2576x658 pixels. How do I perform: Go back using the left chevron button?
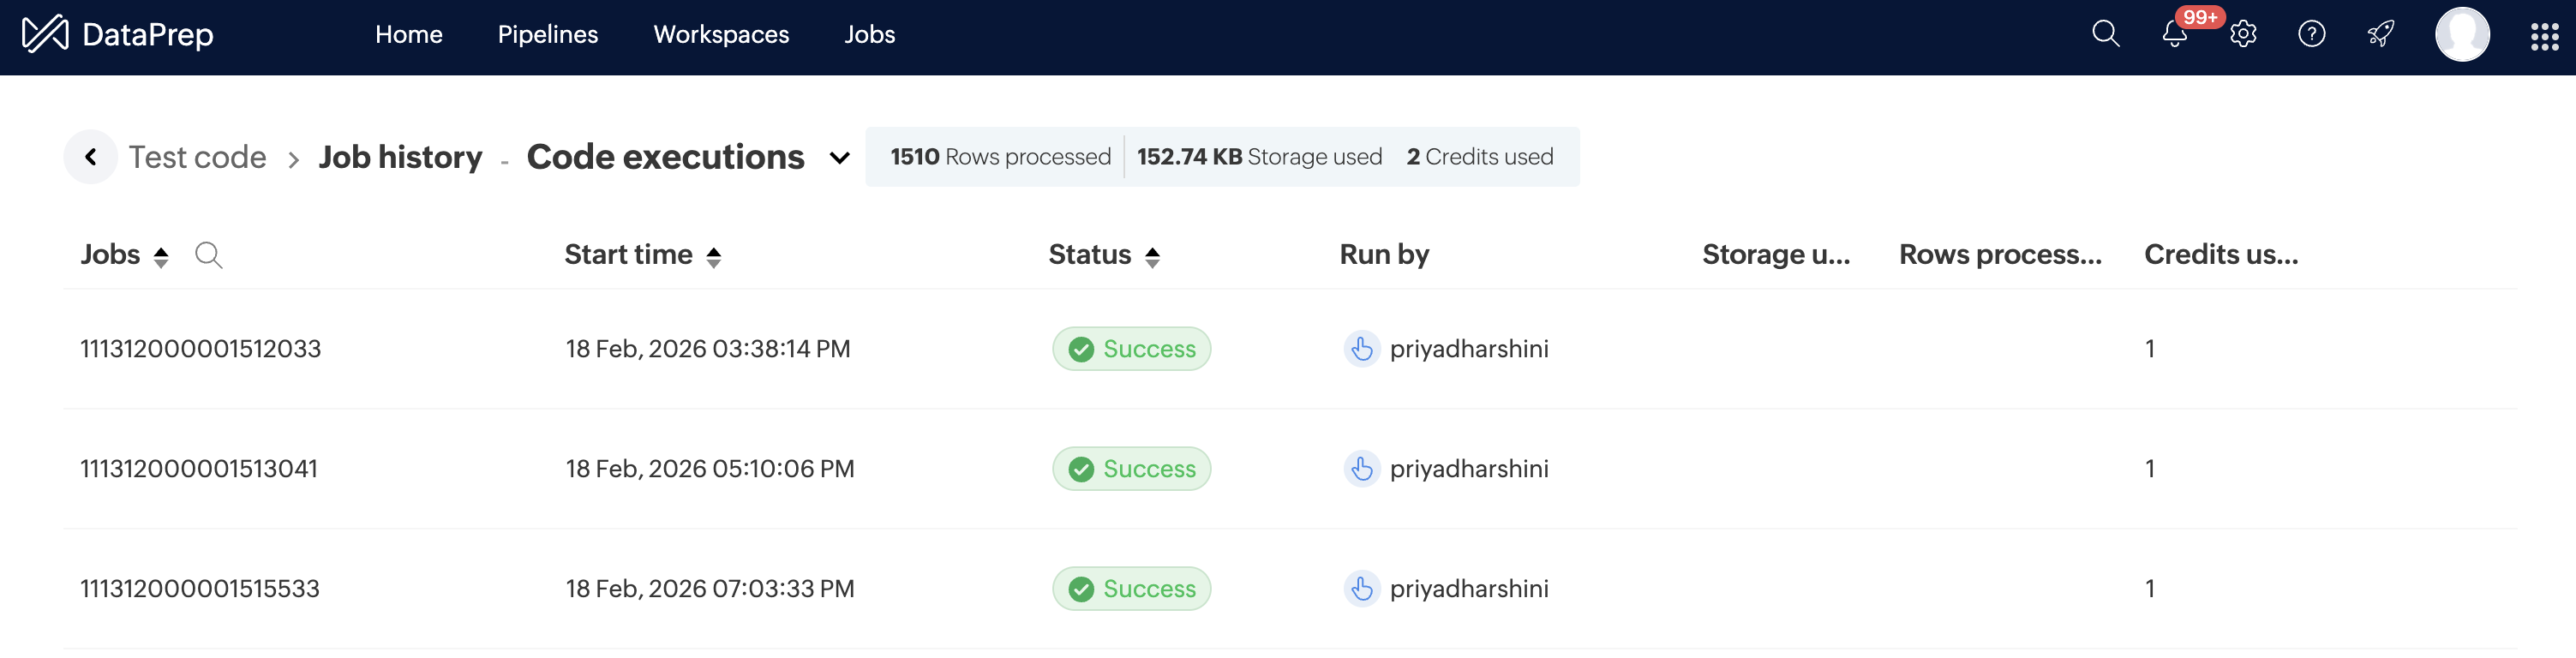click(91, 157)
